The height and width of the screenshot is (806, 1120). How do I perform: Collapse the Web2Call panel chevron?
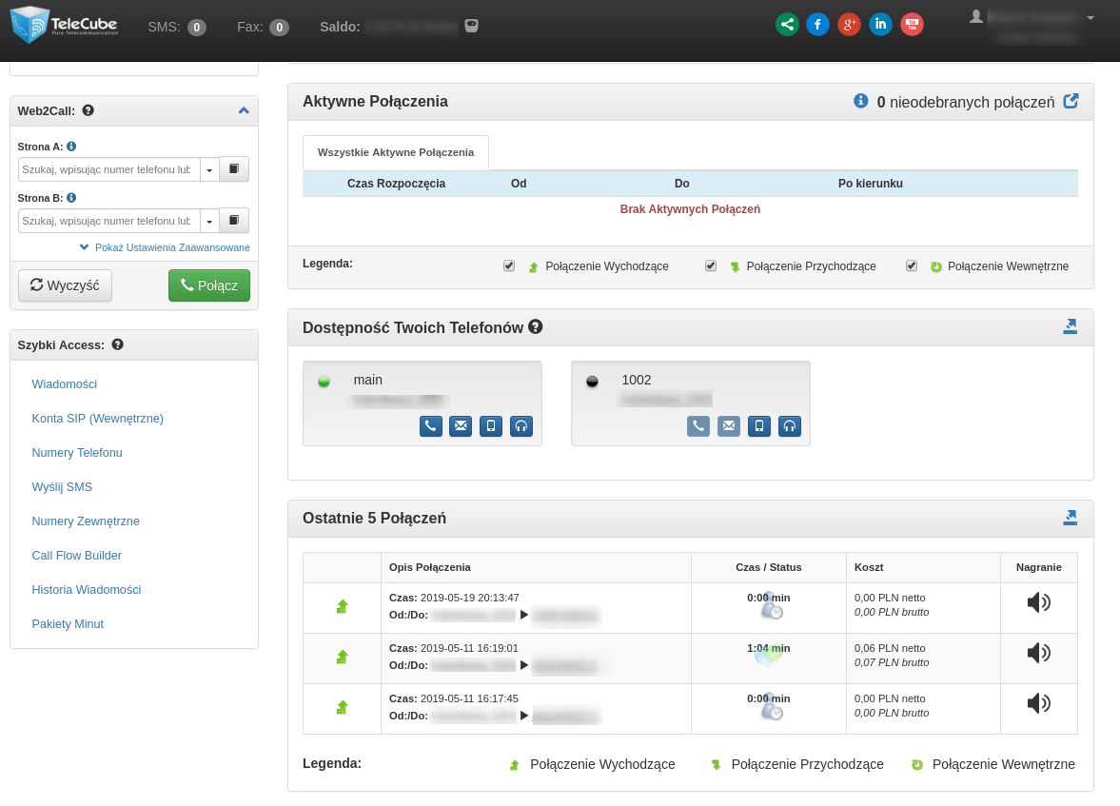point(244,110)
